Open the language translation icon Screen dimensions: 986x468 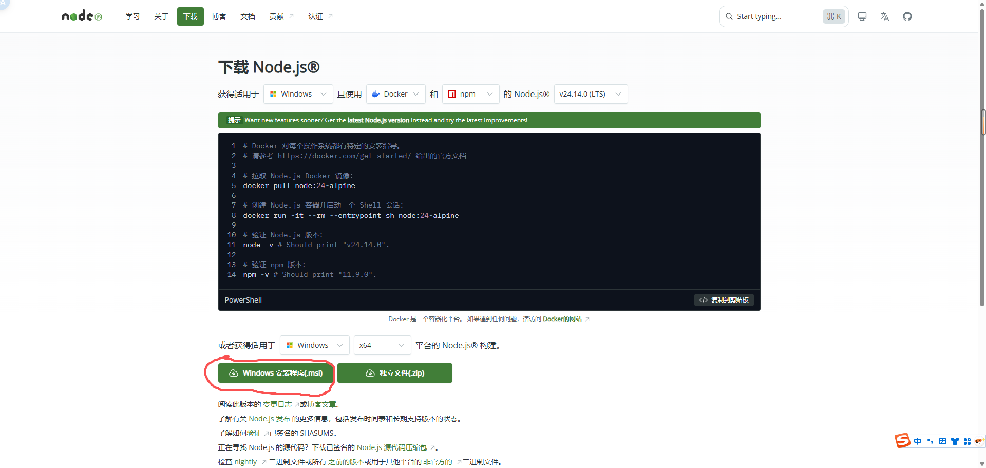884,16
